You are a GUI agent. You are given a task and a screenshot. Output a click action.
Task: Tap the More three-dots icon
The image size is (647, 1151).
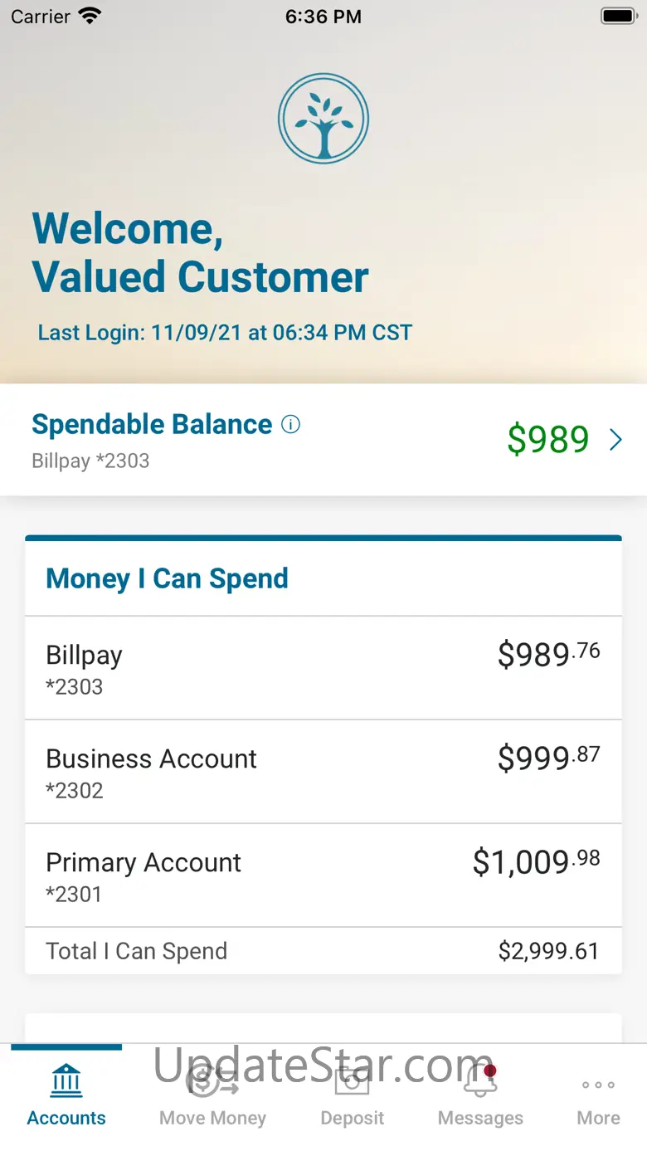598,1085
